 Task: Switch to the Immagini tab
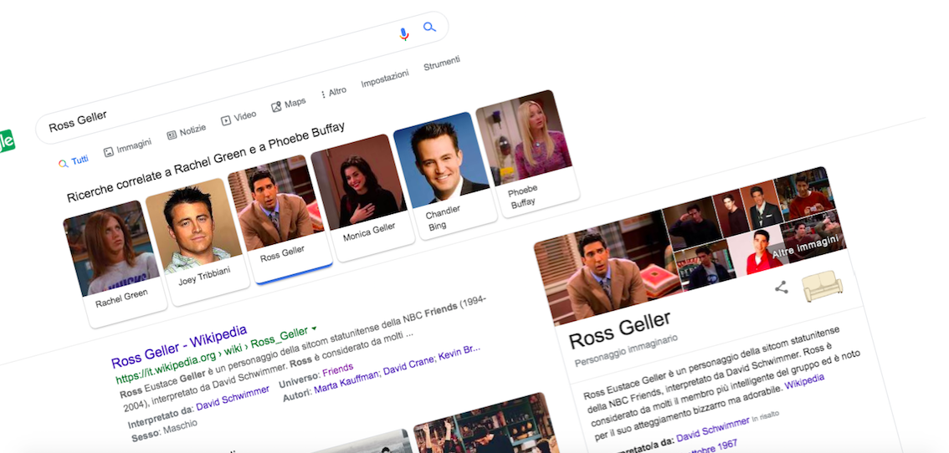pos(127,148)
